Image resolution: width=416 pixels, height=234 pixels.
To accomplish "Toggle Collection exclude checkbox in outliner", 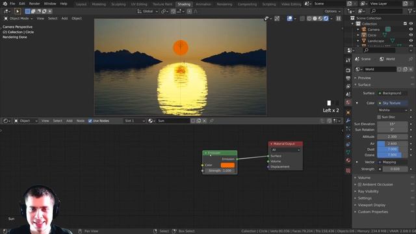I will point(405,23).
